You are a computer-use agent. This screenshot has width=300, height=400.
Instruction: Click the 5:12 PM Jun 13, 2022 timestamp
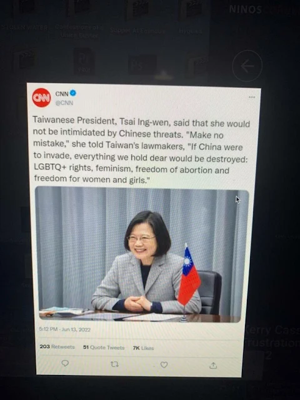65,329
